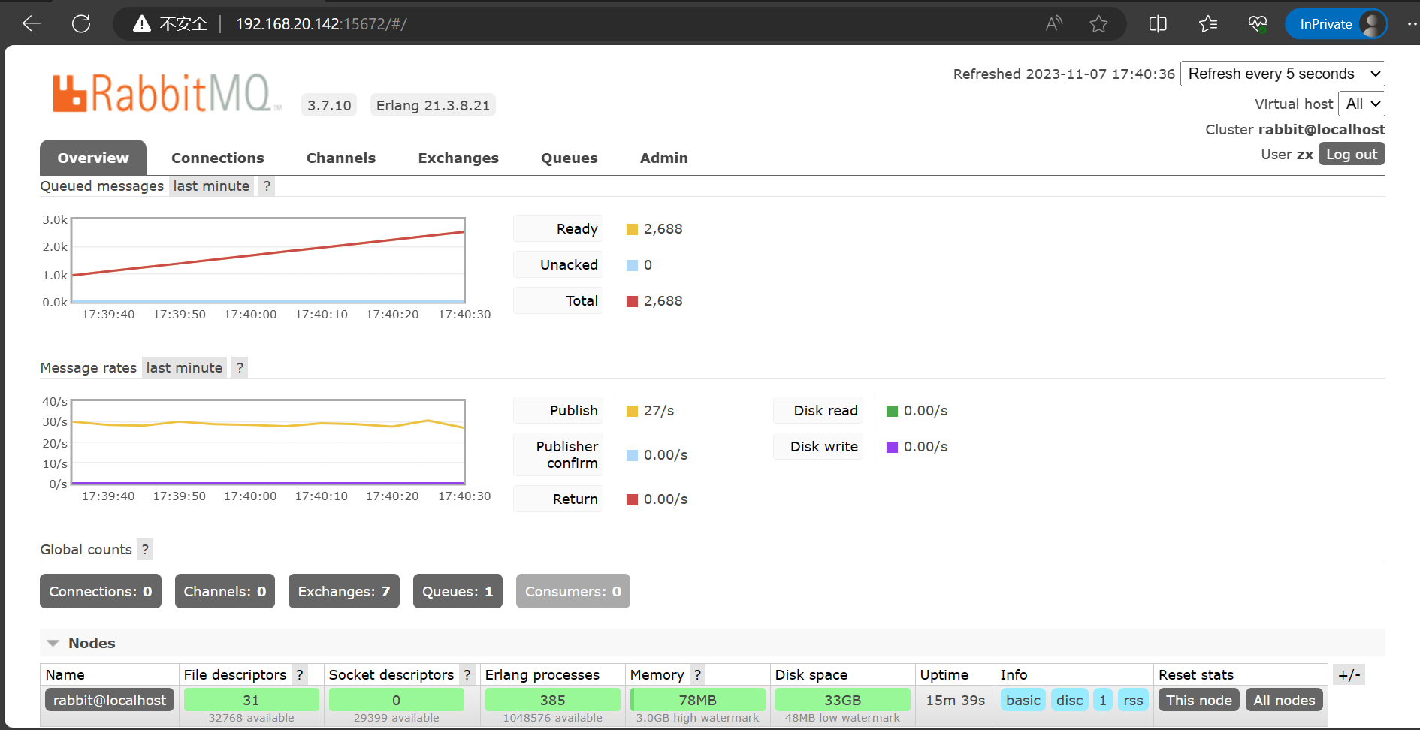Screen dimensions: 1420x730
Task: Open help for Queued messages
Action: click(267, 186)
